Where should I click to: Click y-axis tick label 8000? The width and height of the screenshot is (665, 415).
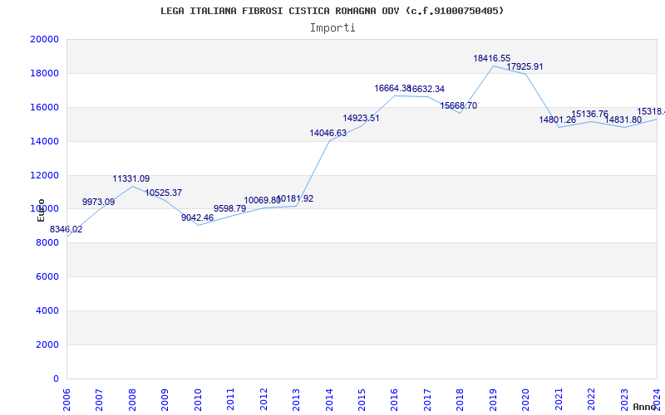click(x=47, y=242)
